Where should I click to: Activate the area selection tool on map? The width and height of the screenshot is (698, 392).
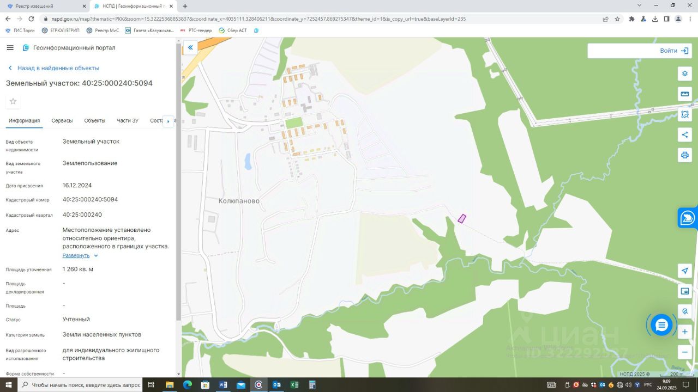(x=685, y=114)
